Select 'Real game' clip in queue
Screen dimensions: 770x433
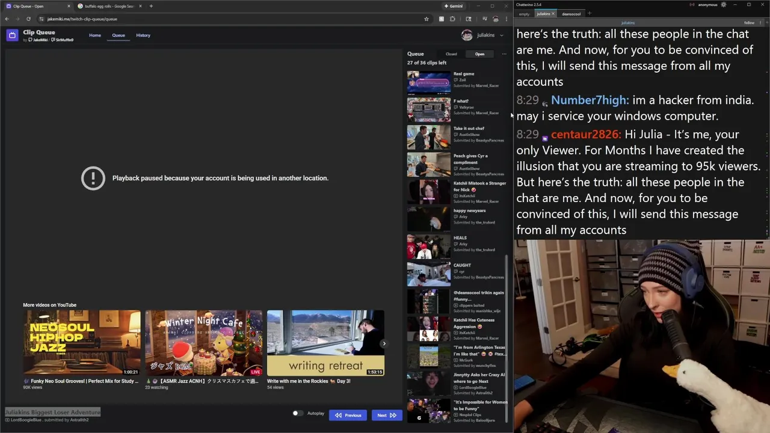click(456, 81)
